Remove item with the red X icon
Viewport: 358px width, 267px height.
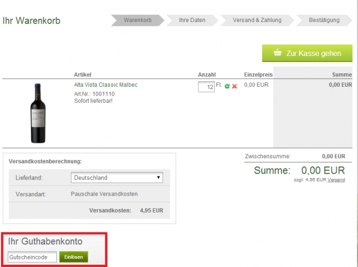tap(235, 87)
